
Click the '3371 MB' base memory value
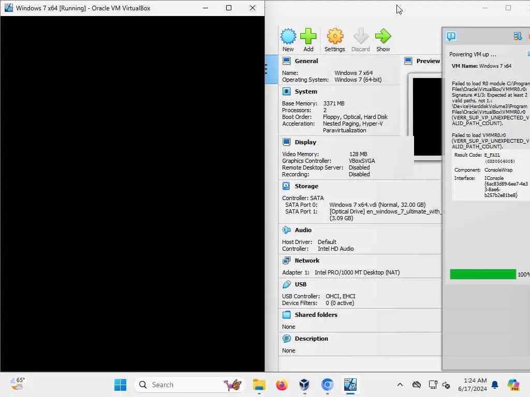[x=334, y=103]
